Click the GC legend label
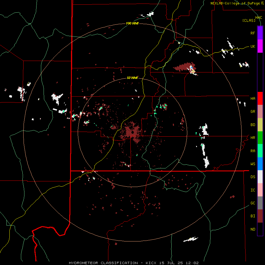This screenshot has width=265, height=265. [x=253, y=203]
